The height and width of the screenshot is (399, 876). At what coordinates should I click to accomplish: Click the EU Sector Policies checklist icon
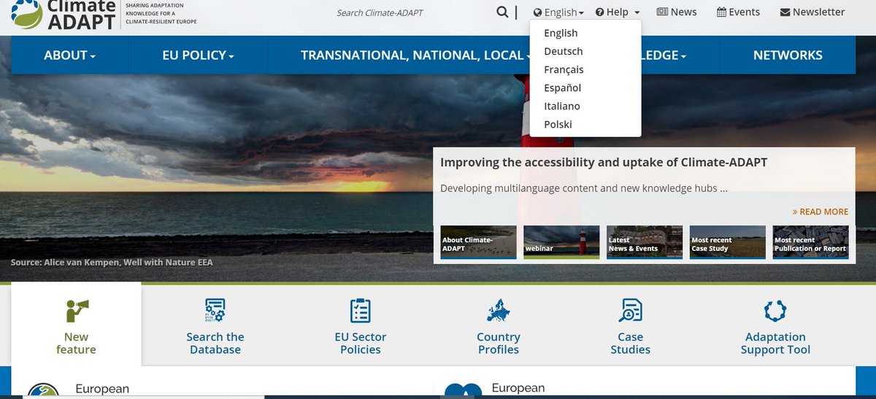tap(361, 311)
